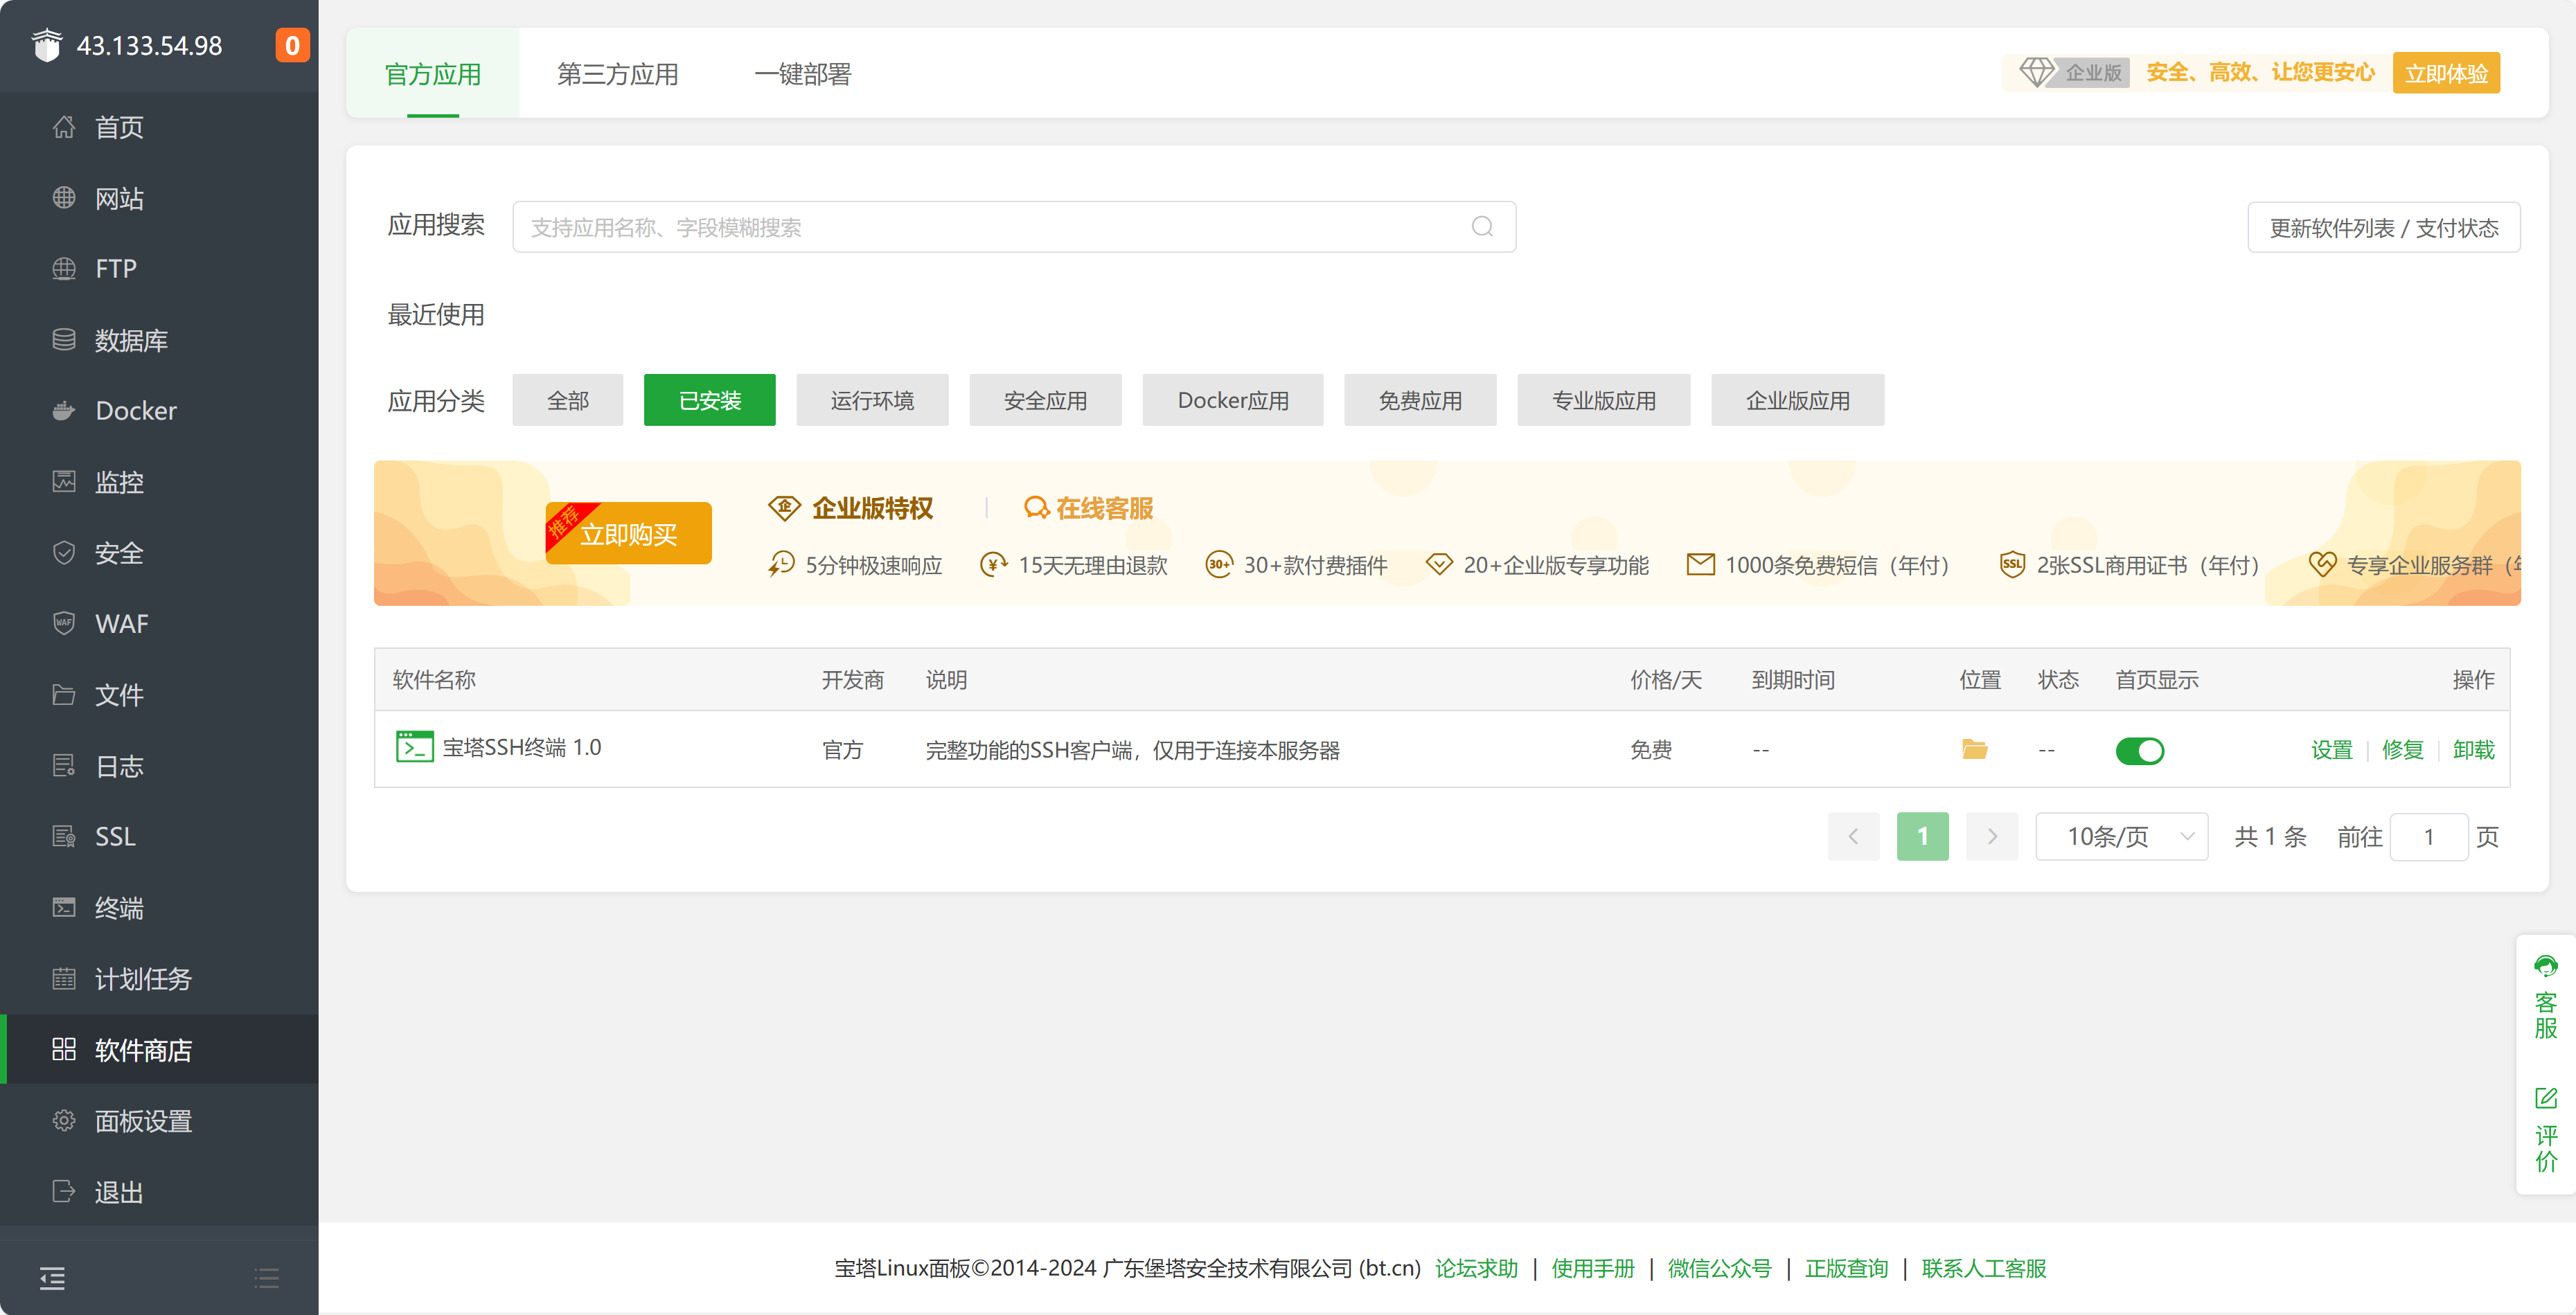The image size is (2576, 1315).
Task: Click the grid icon beside 软件商店
Action: (x=64, y=1050)
